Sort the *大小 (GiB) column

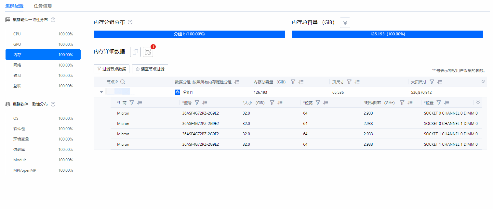[280, 103]
